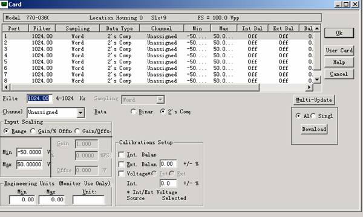Enable the Int. Balance checkbox
The height and width of the screenshot is (217, 363).
[121, 154]
